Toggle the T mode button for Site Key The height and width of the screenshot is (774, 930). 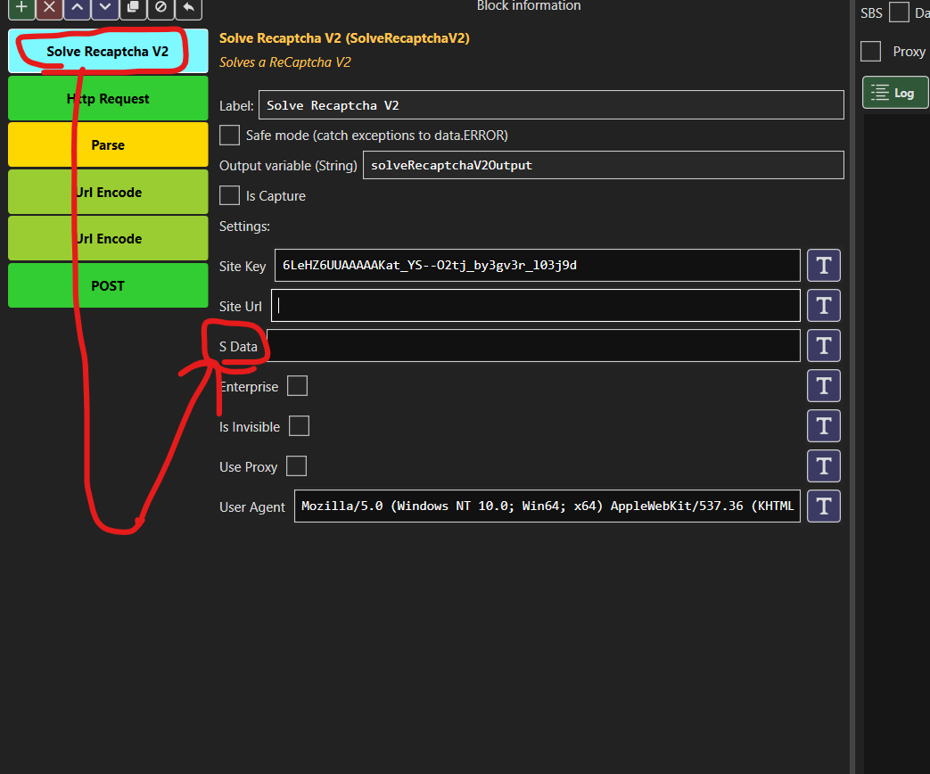(x=823, y=265)
